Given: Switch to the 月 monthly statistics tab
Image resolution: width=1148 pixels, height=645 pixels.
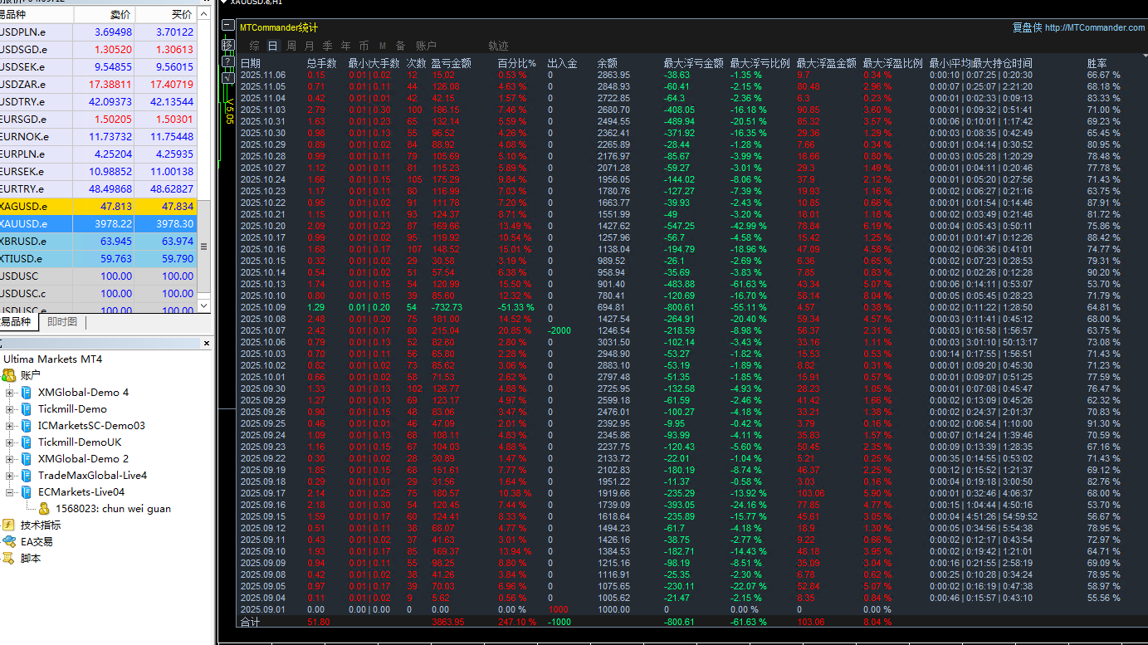Looking at the screenshot, I should tap(310, 46).
